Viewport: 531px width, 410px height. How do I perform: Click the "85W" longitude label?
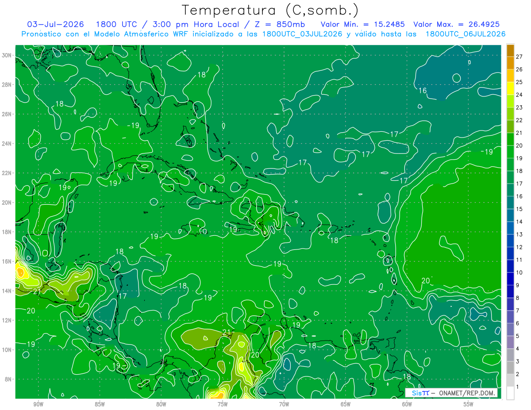[100, 404]
